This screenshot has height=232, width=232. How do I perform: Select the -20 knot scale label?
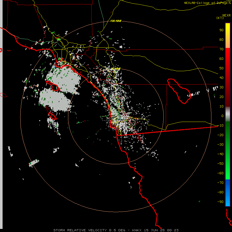(x=220, y=135)
